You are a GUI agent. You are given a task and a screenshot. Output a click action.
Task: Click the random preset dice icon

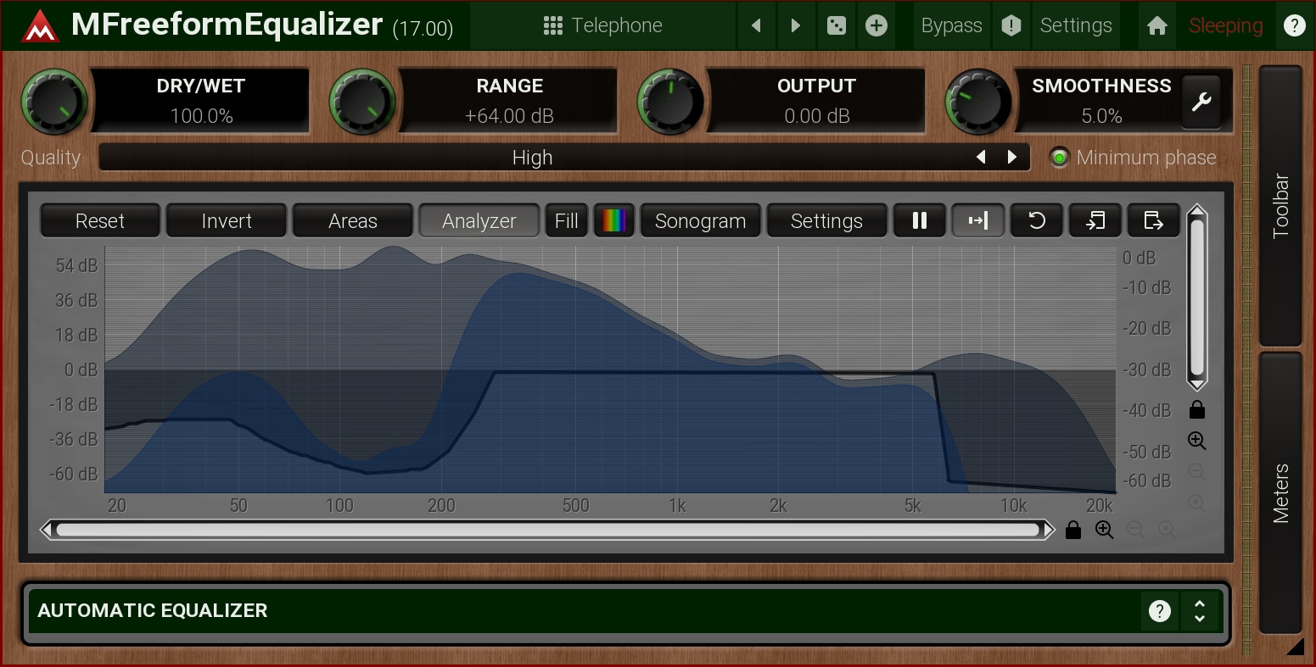click(x=836, y=25)
